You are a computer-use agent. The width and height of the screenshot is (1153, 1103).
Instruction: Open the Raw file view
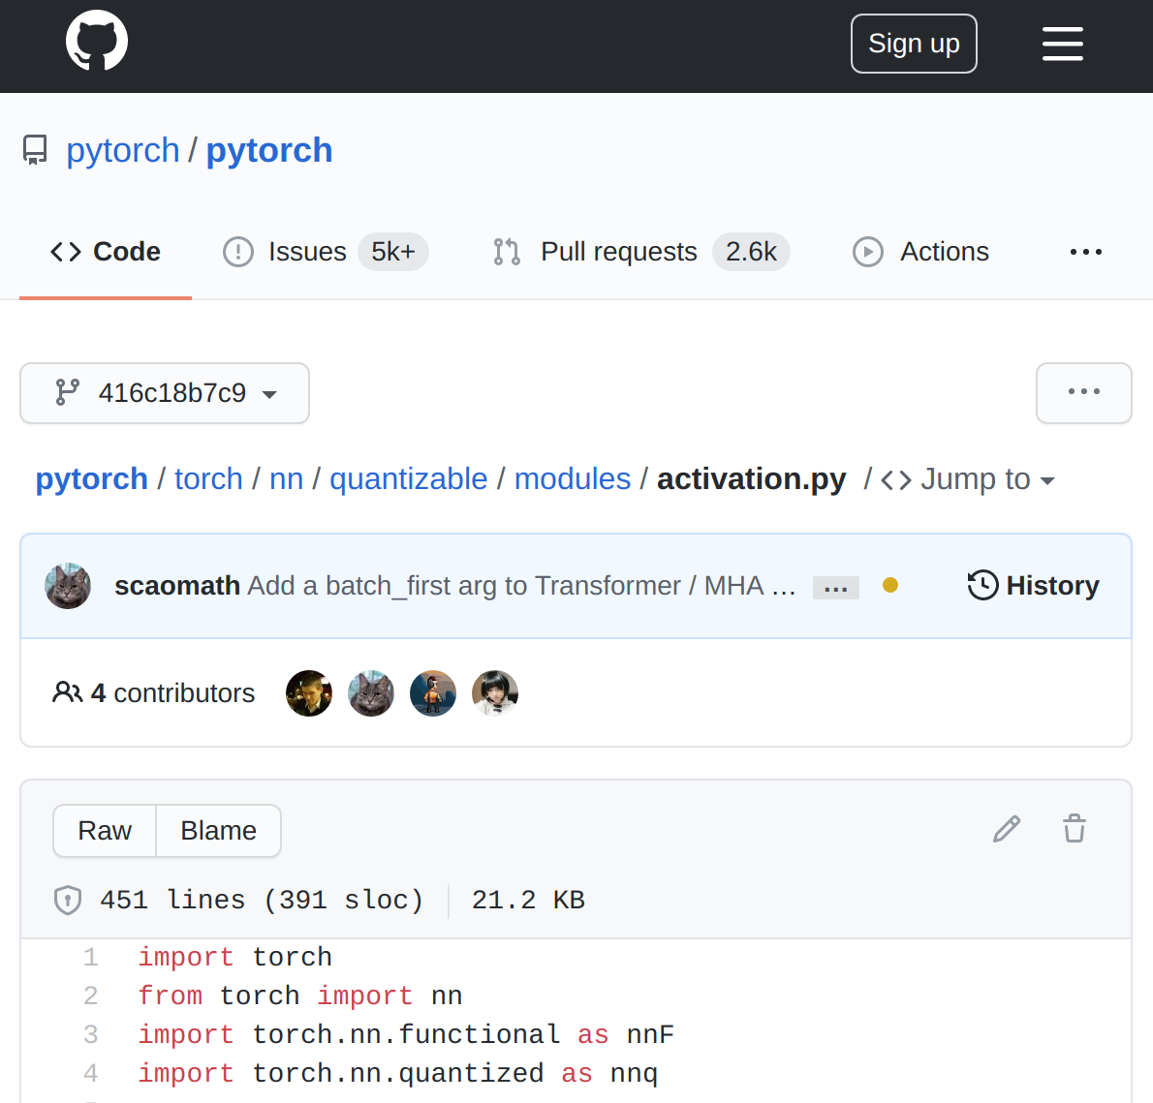[x=105, y=830]
